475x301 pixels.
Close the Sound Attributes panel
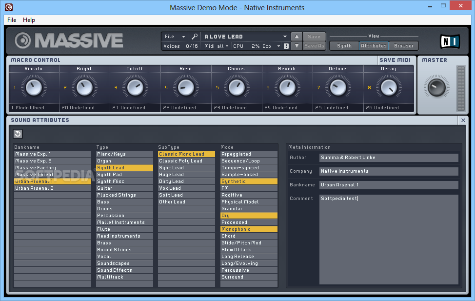pos(463,120)
